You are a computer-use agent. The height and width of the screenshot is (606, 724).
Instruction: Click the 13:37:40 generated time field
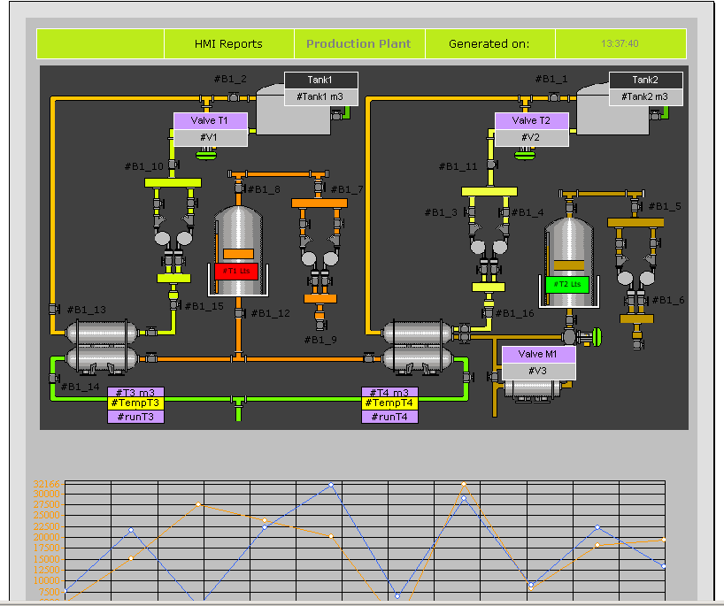620,43
